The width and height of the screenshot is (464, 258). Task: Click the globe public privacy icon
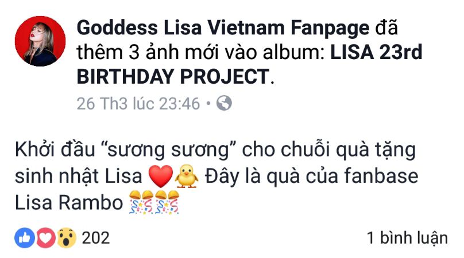[224, 103]
